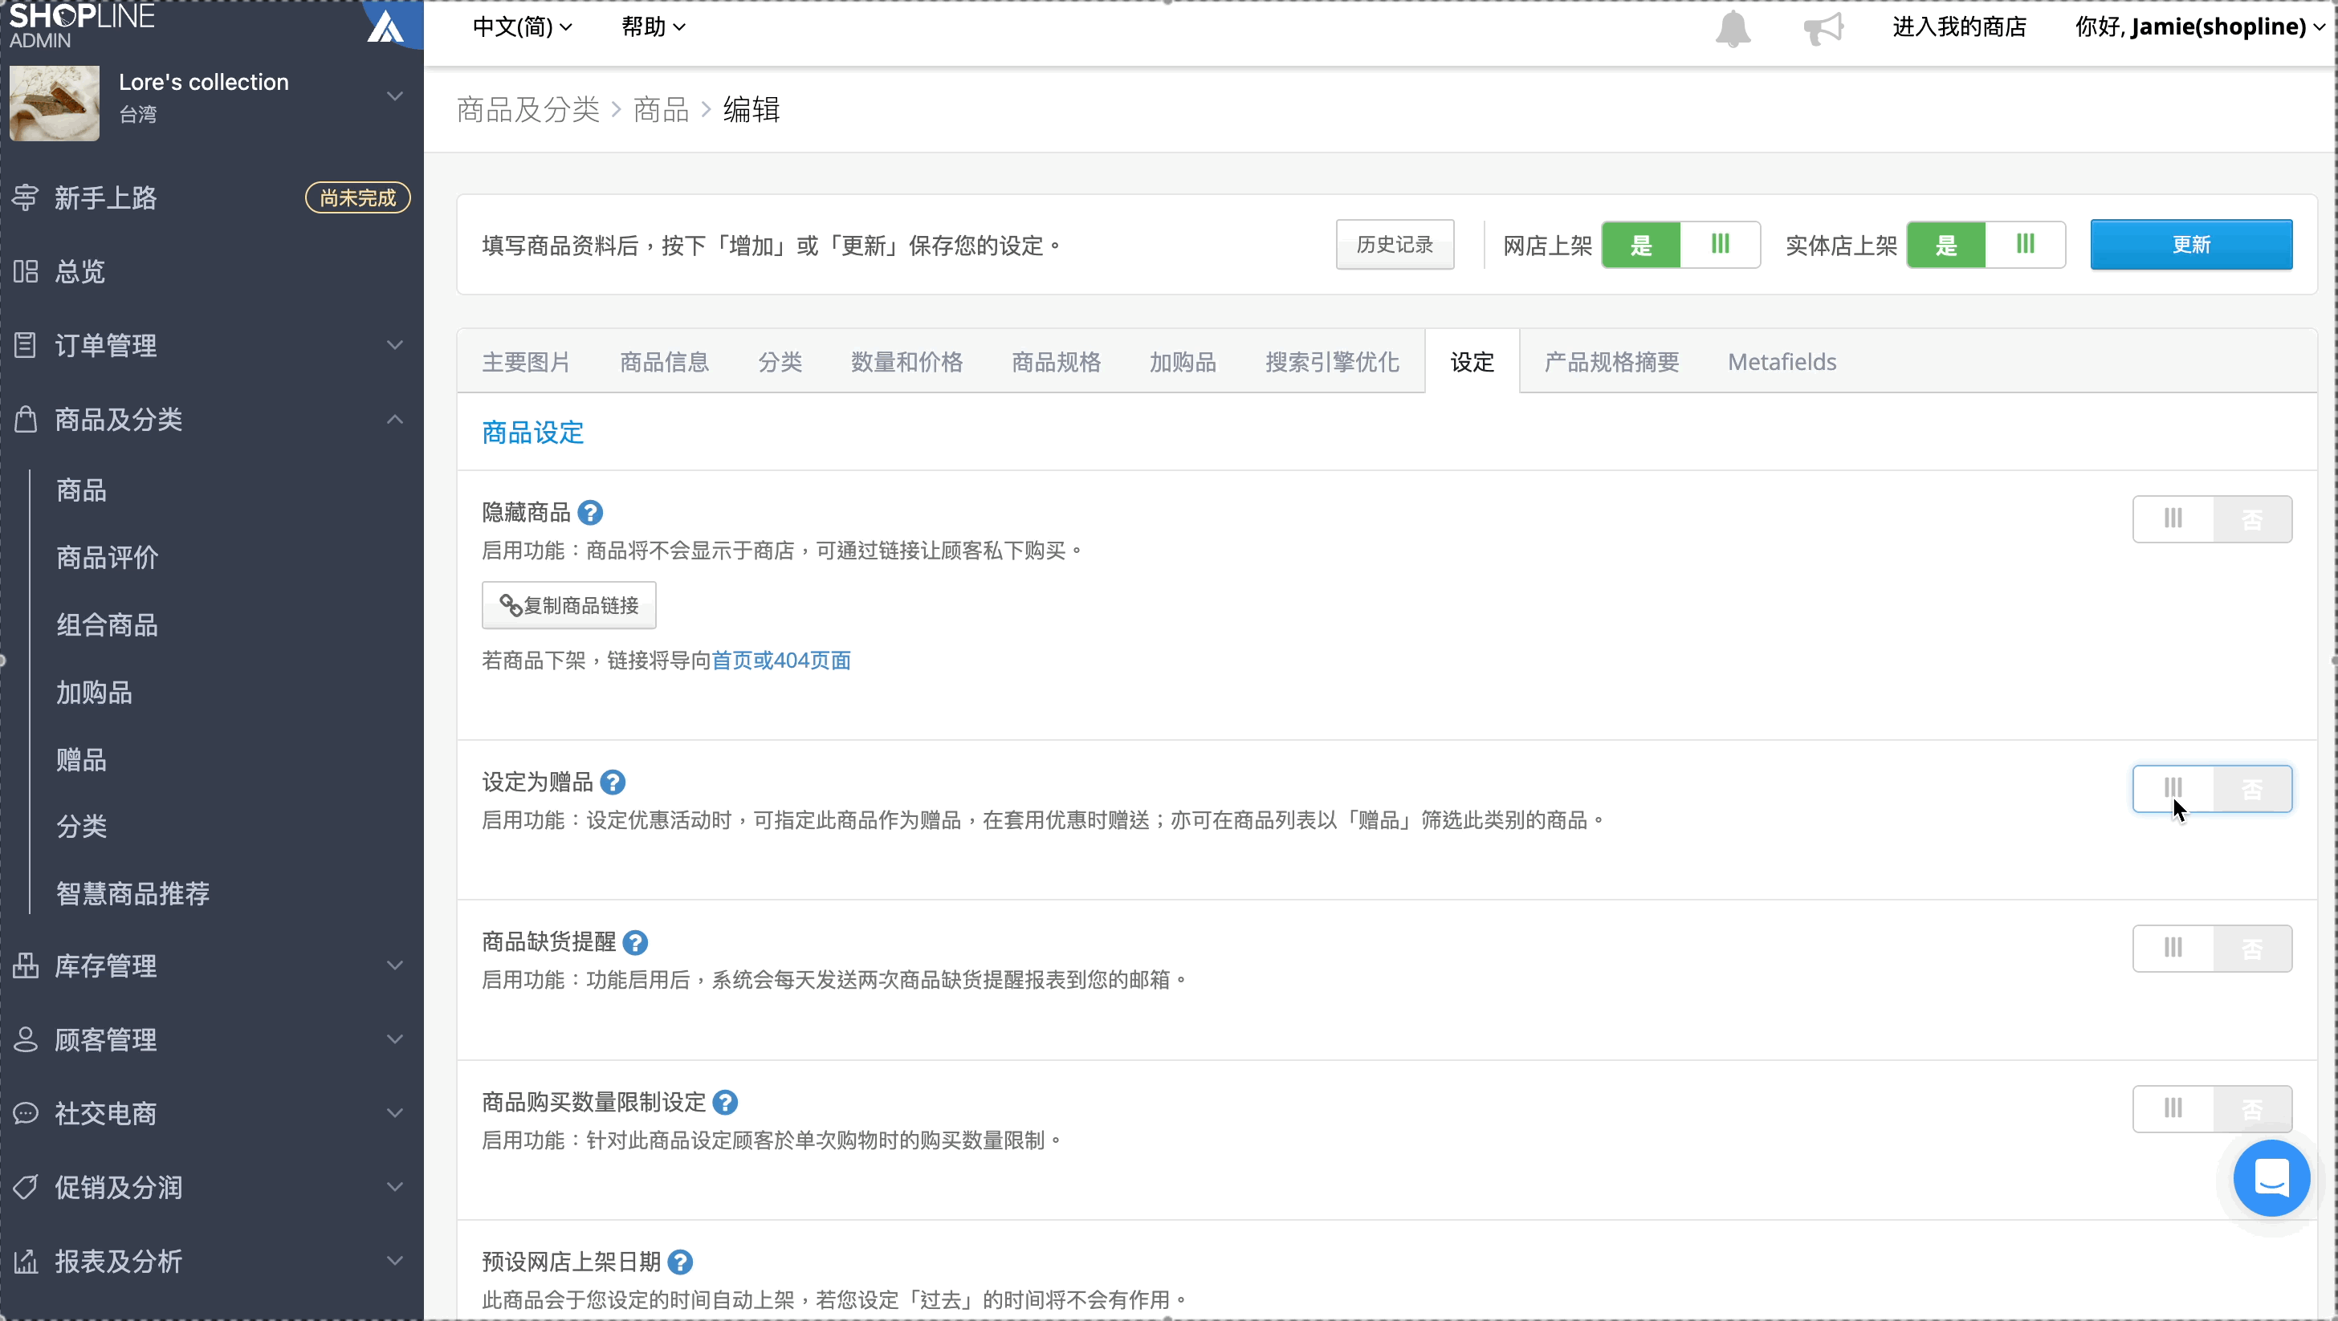
Task: Open the 加购品 tab
Action: point(1183,362)
